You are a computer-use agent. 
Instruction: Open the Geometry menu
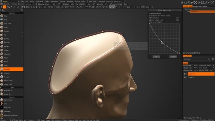(55, 1)
